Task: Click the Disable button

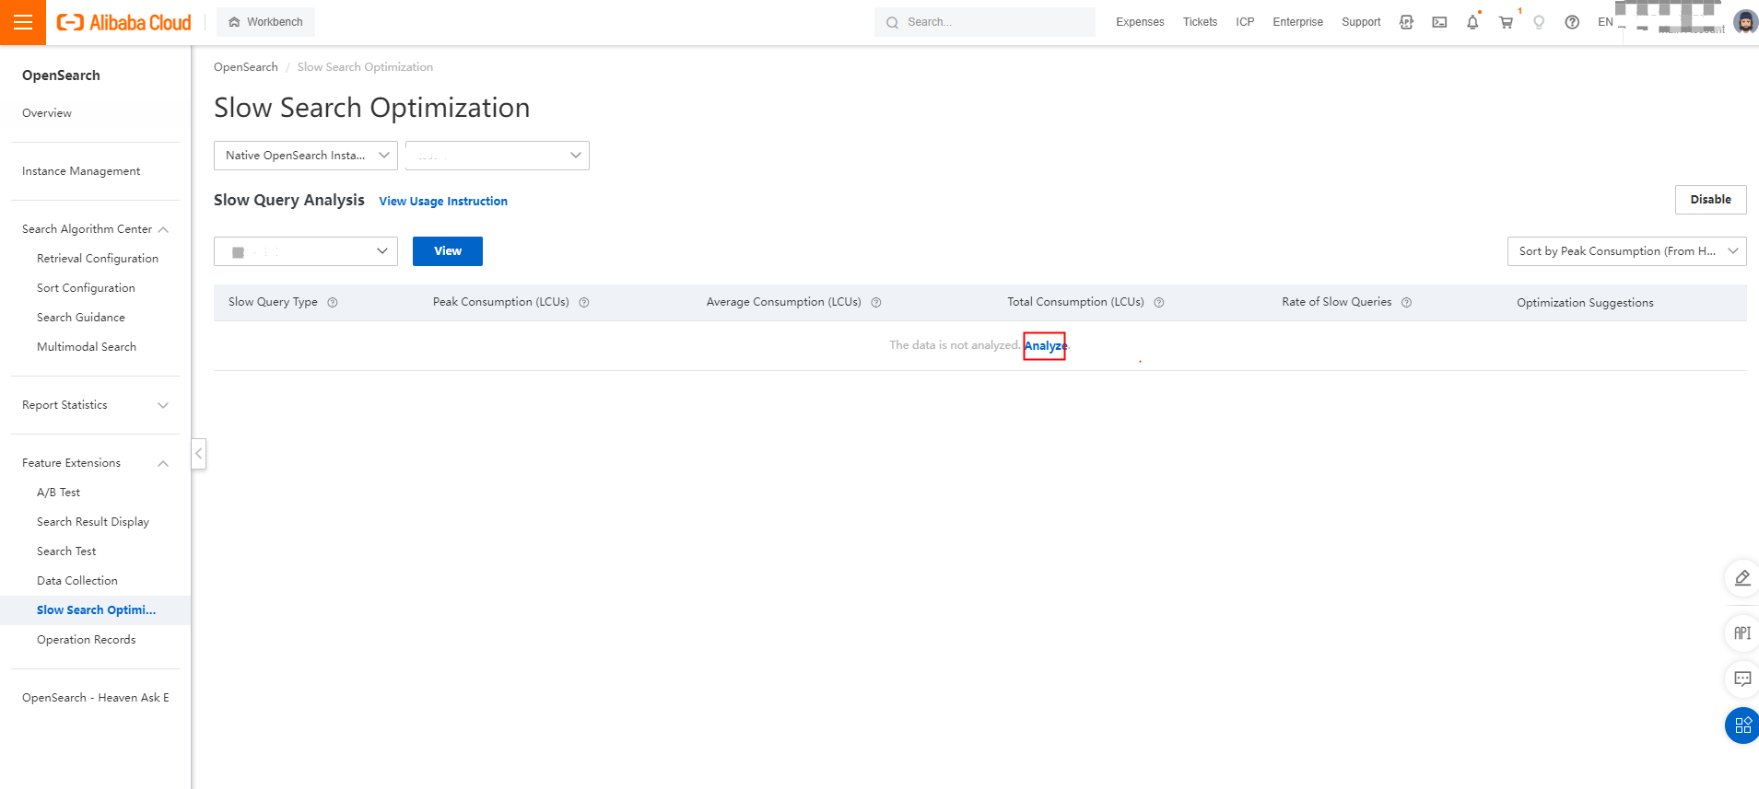Action: pos(1710,200)
